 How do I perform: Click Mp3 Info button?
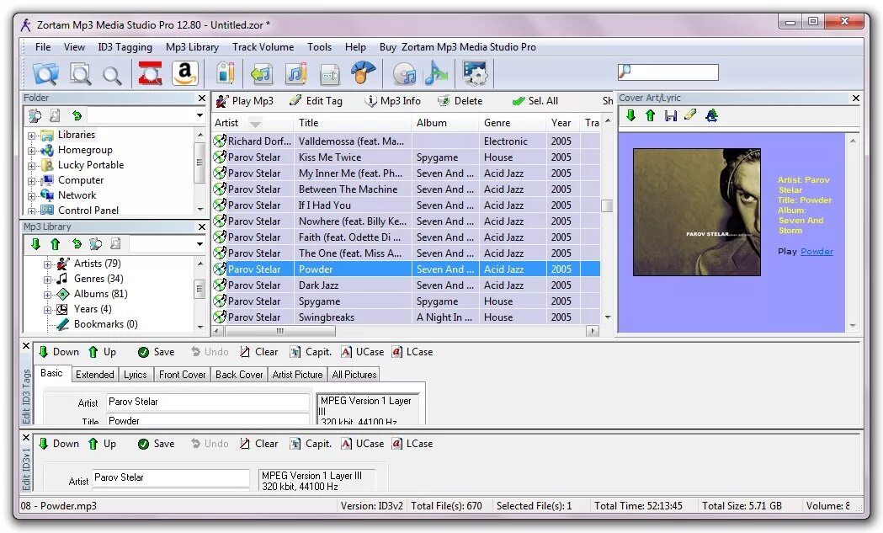pos(393,101)
